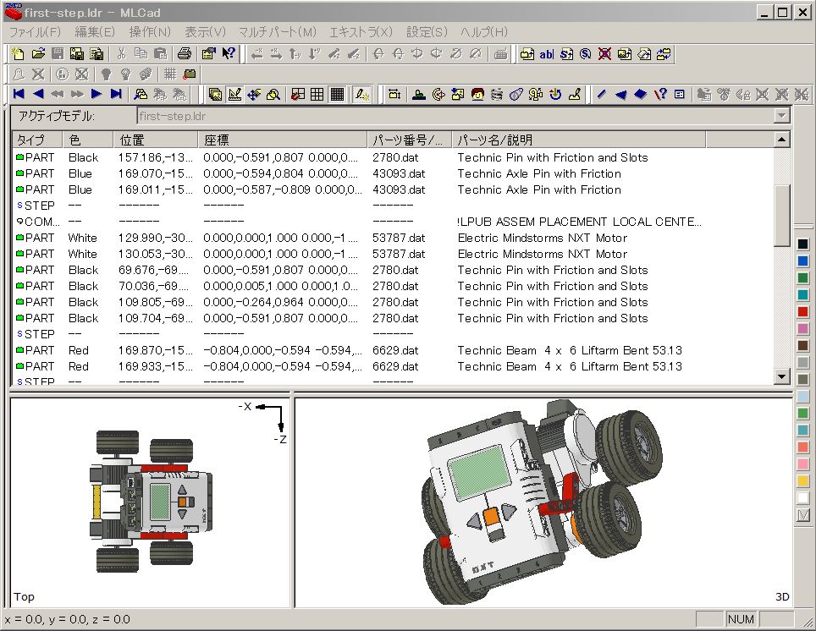Activate the context help arrow-question icon

(229, 53)
